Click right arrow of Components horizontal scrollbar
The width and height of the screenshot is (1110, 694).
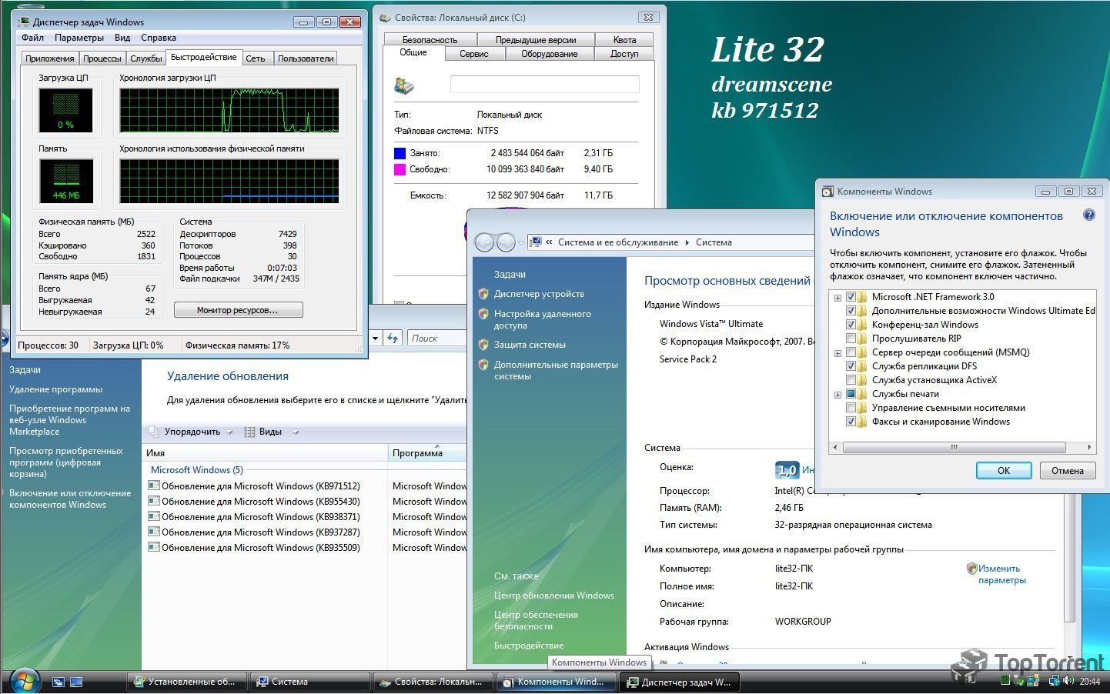(1089, 447)
